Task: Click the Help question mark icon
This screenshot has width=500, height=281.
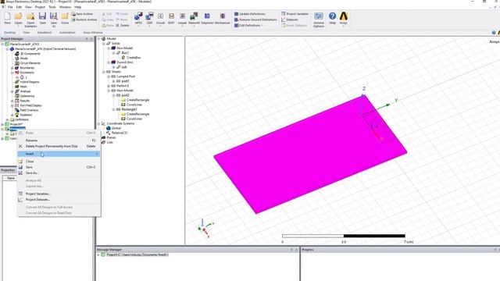Action: pyautogui.click(x=332, y=18)
